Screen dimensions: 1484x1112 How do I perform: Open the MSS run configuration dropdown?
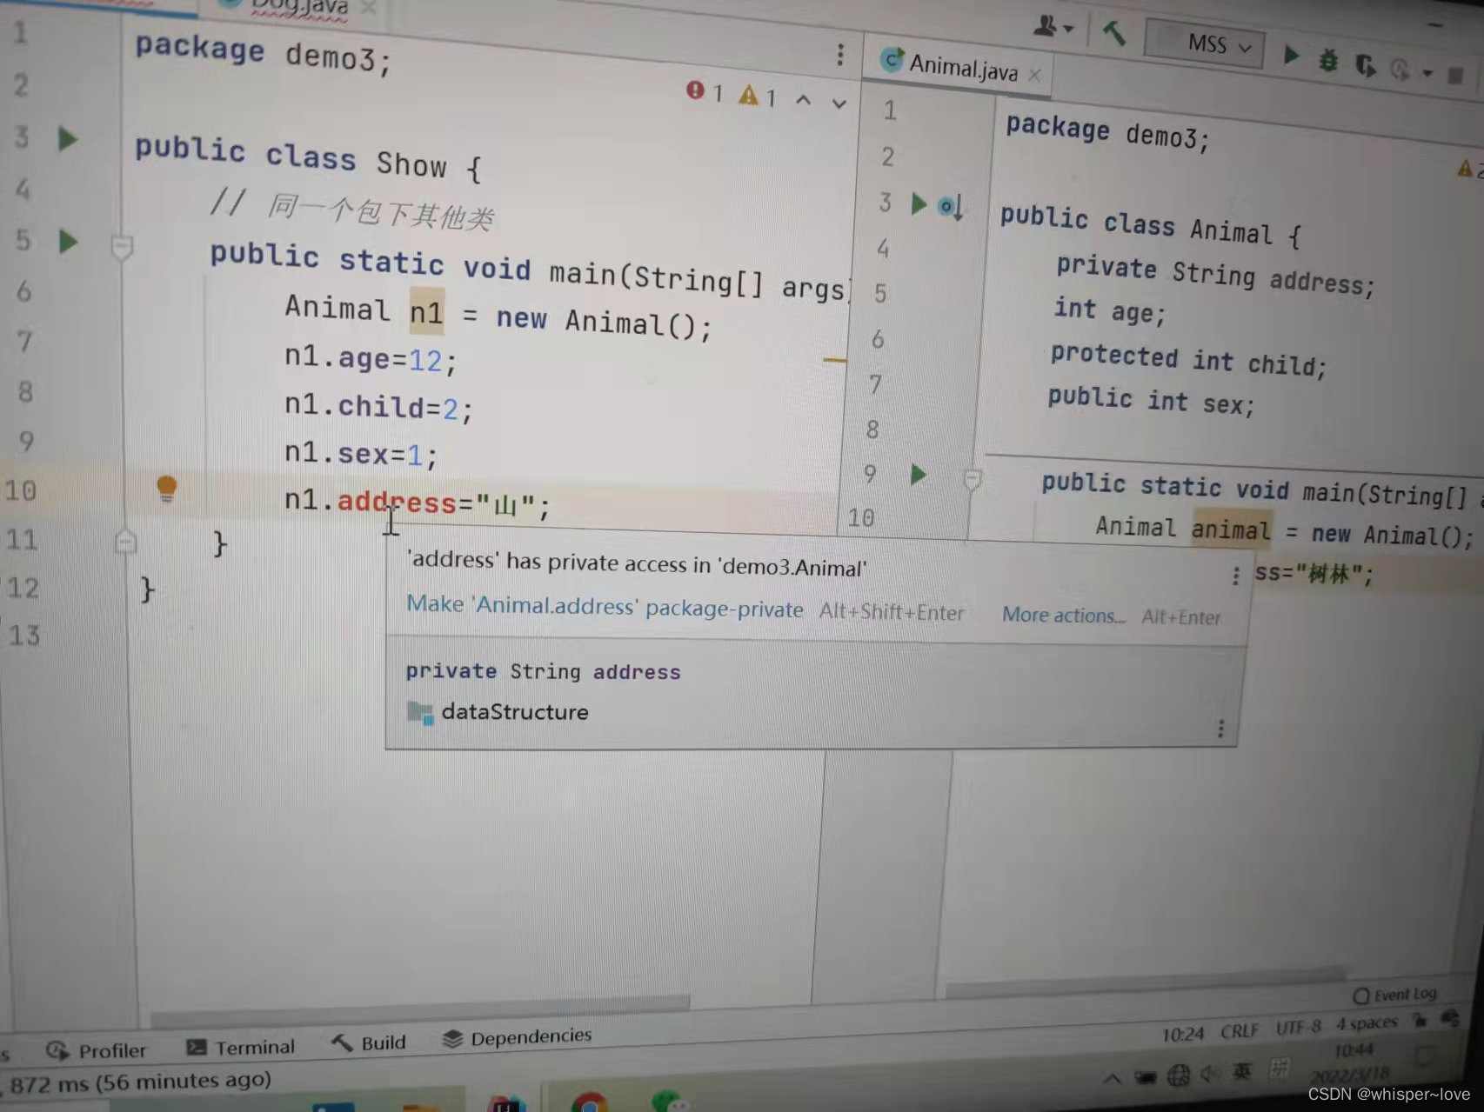(x=1204, y=43)
